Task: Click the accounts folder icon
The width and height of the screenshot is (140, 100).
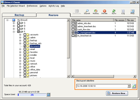Action: click(28, 35)
